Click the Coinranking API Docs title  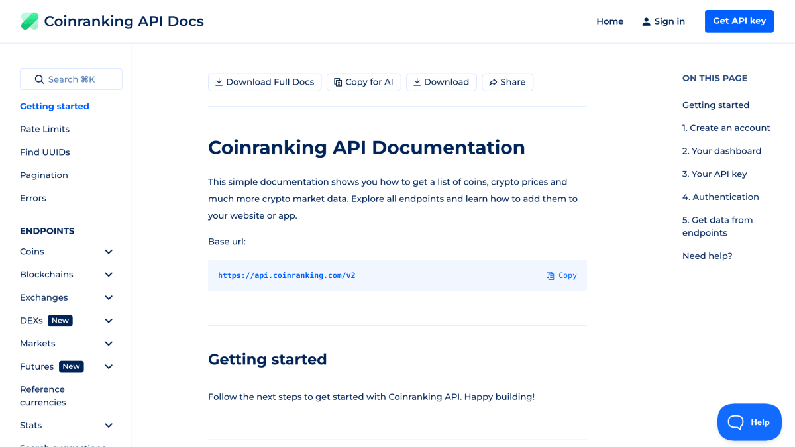point(124,21)
